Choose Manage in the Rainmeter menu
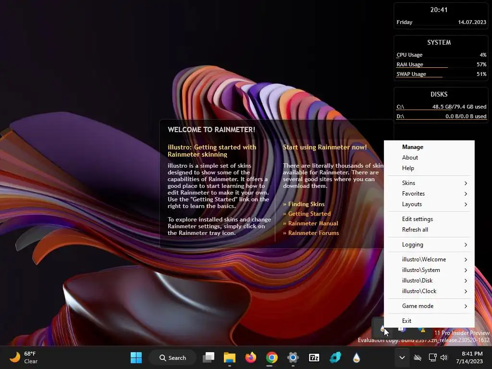The height and width of the screenshot is (369, 492). click(429, 147)
